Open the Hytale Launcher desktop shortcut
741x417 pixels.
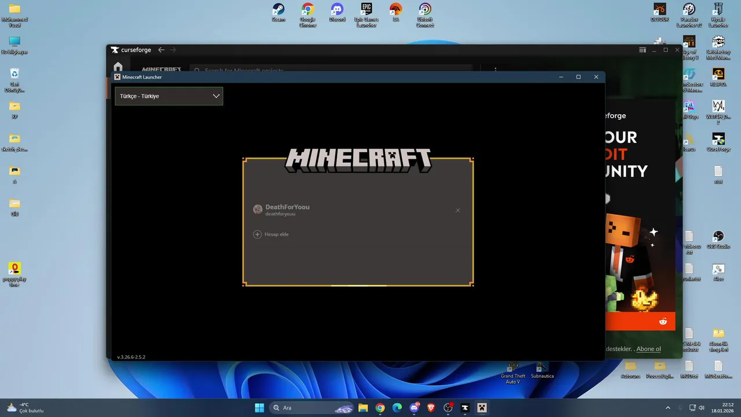718,15
